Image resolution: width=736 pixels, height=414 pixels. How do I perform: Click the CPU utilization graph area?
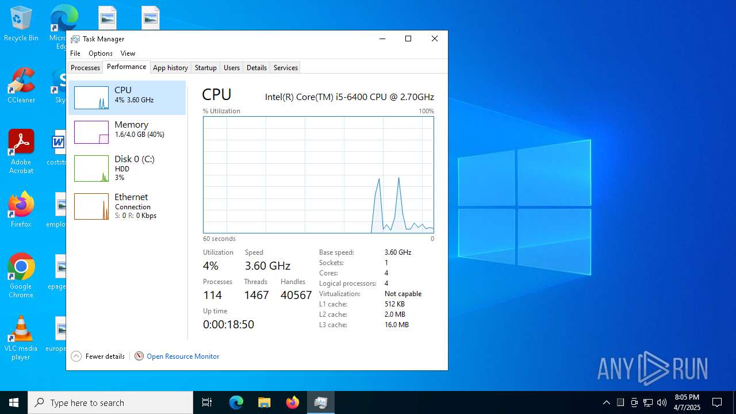click(319, 175)
